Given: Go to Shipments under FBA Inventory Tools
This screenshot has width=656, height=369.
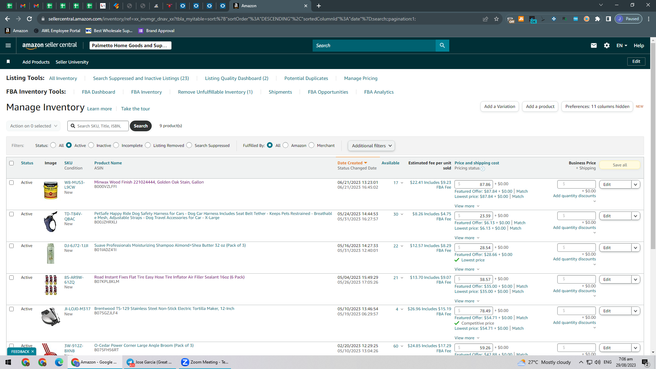Looking at the screenshot, I should coord(280,92).
